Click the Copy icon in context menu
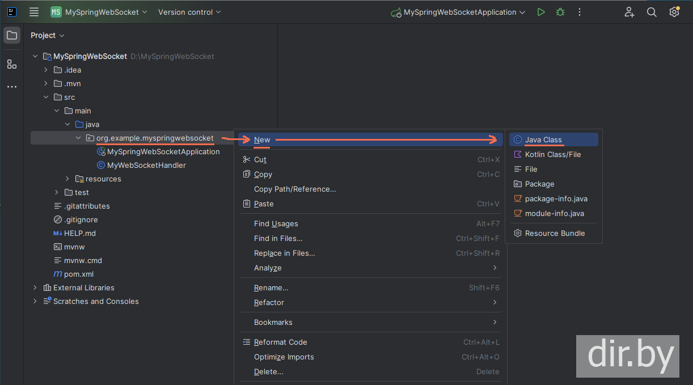This screenshot has width=693, height=385. coord(246,174)
